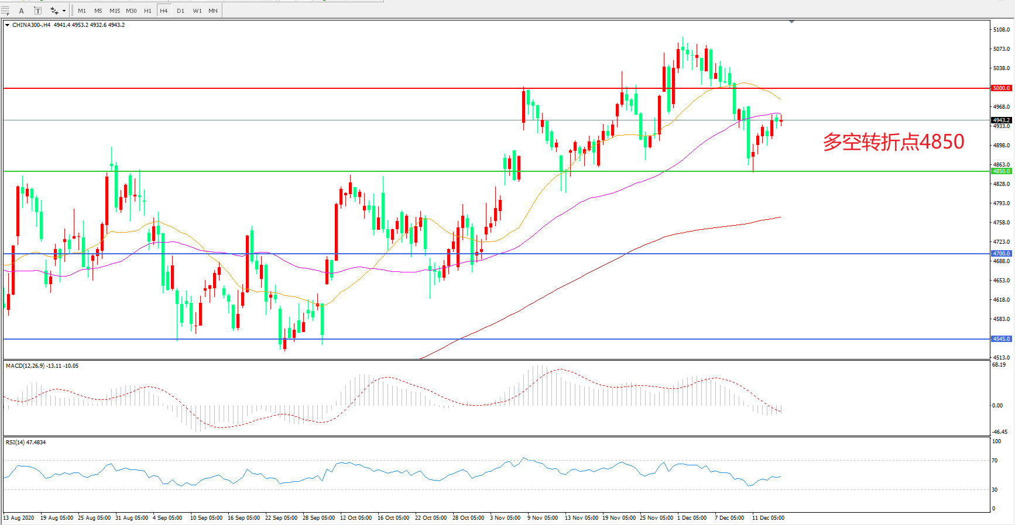Viewport: 1015px width, 525px height.
Task: Change chart to D1 daily timeframe
Action: coord(180,11)
